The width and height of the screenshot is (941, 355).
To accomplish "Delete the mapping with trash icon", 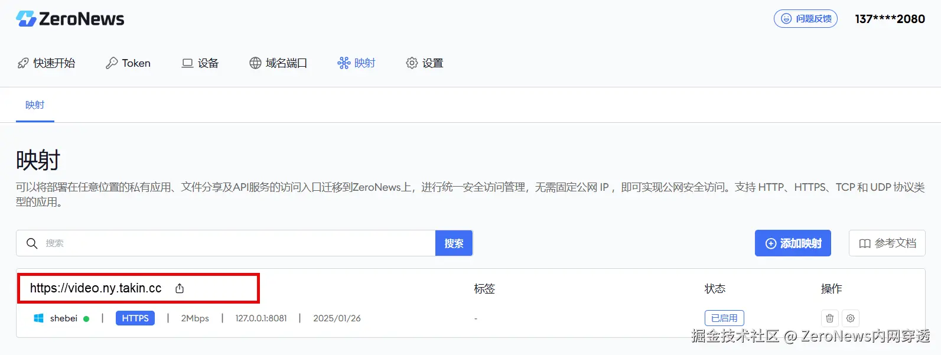I will (x=829, y=318).
